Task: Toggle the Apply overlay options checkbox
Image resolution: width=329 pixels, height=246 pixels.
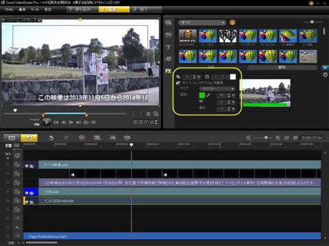Action: point(178,83)
